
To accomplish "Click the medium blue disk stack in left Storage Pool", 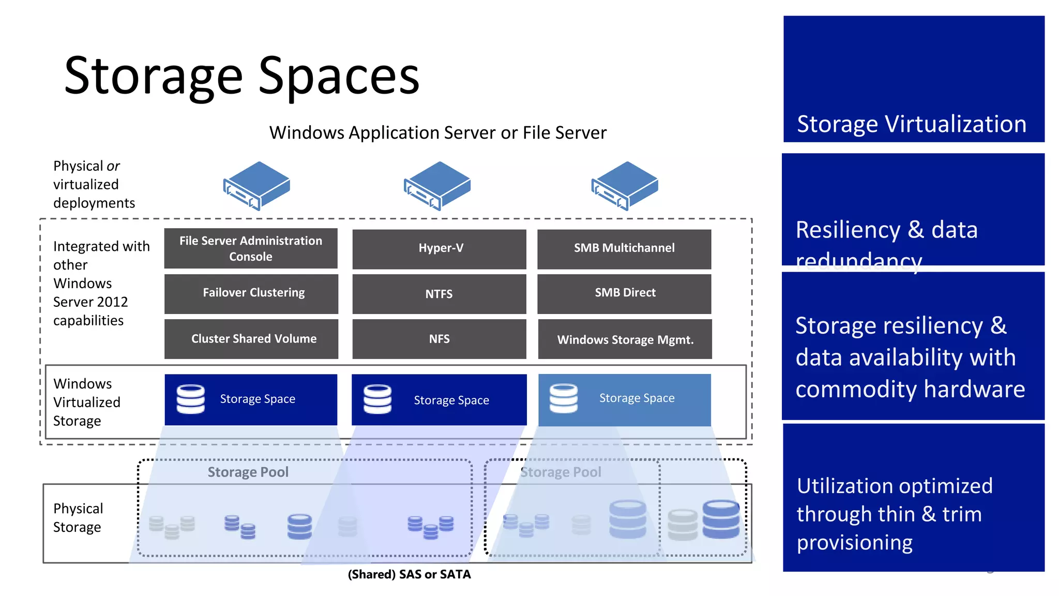I will (300, 527).
